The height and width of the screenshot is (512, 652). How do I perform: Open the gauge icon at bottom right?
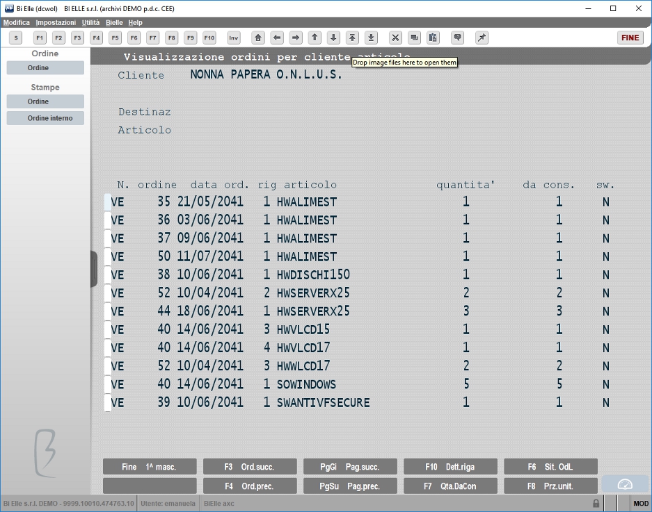[625, 484]
